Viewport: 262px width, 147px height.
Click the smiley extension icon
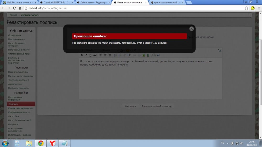pos(253,8)
